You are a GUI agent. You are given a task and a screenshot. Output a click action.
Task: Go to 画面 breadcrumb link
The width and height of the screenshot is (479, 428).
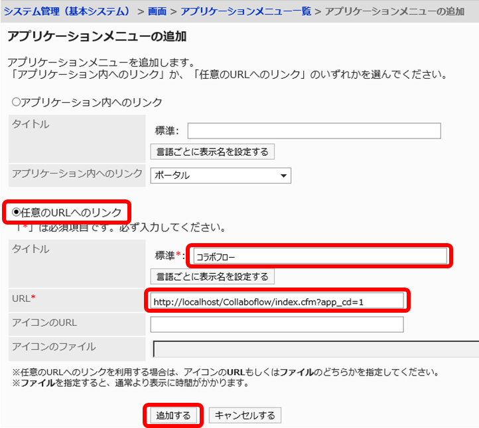click(157, 11)
